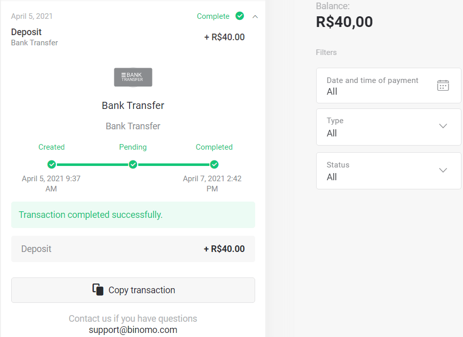The image size is (463, 337).
Task: Click the copy icon beside Copy transaction
Action: click(x=98, y=290)
